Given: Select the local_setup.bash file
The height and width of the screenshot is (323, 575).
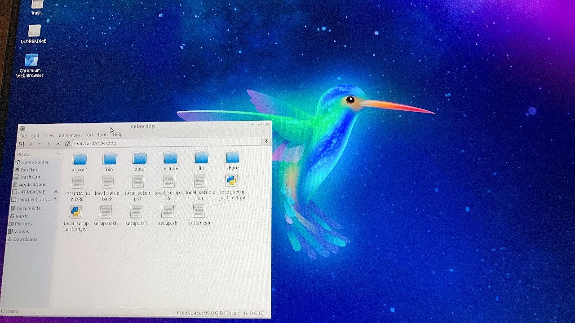Looking at the screenshot, I should [107, 188].
